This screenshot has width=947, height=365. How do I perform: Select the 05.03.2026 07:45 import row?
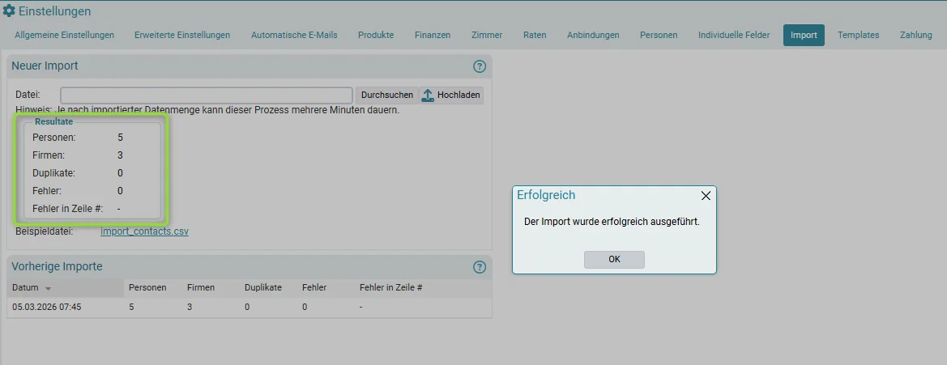[250, 307]
